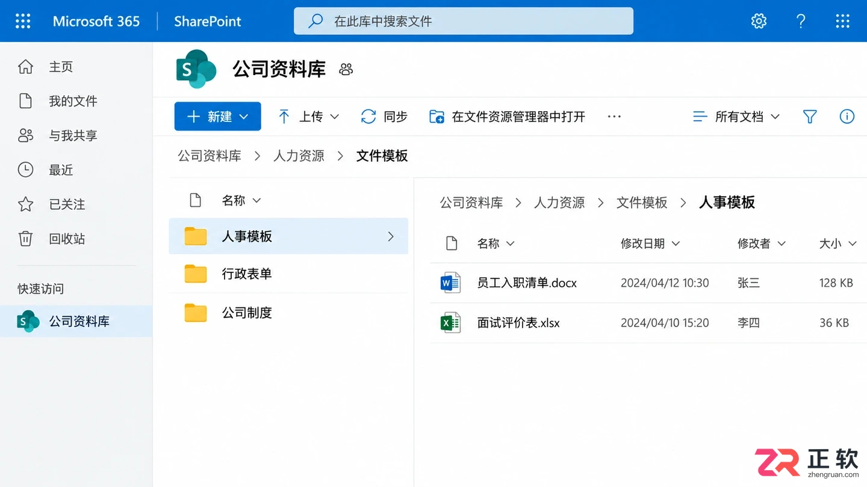Click the SharePoint icon under 快速访问
This screenshot has width=867, height=487.
(28, 322)
